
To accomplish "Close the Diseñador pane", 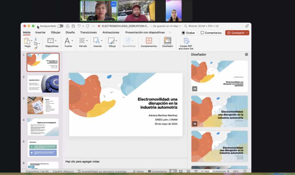I will point(246,55).
